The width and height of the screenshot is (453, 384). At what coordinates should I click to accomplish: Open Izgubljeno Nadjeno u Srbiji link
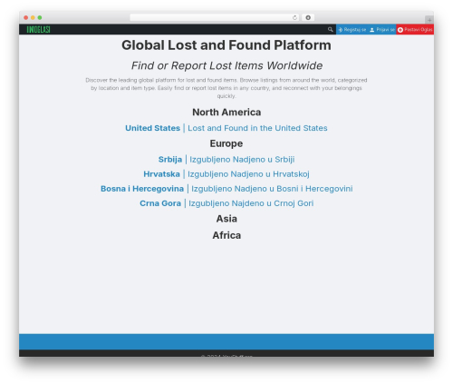coord(242,160)
